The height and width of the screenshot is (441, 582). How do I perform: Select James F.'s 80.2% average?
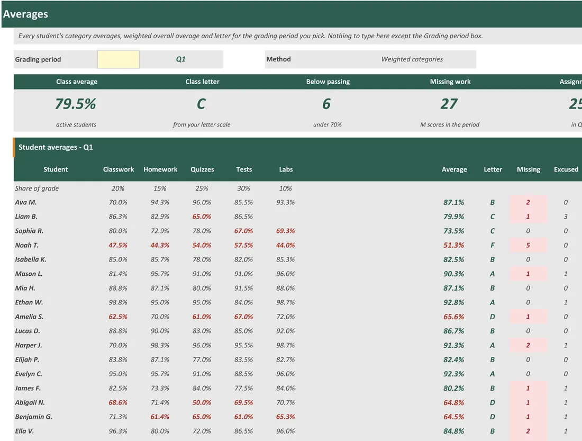453,388
